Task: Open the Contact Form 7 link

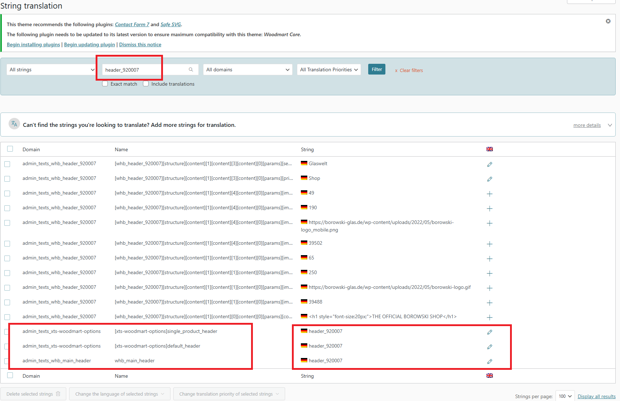Action: (x=132, y=24)
